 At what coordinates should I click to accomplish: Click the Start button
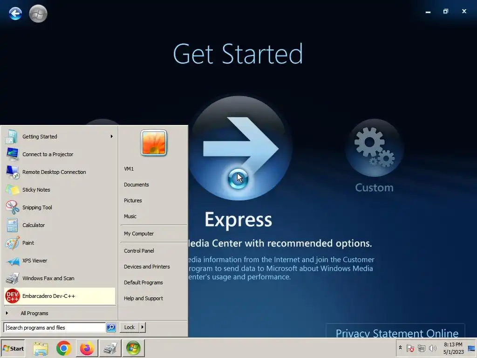point(13,348)
